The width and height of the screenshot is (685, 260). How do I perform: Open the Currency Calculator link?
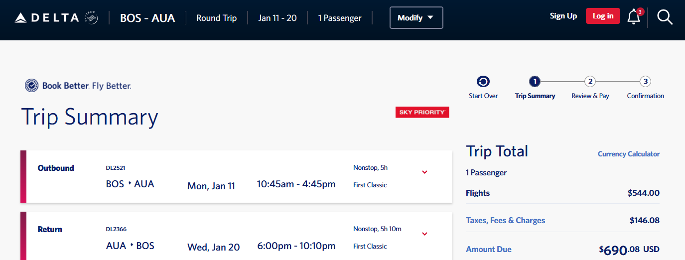[x=629, y=154]
